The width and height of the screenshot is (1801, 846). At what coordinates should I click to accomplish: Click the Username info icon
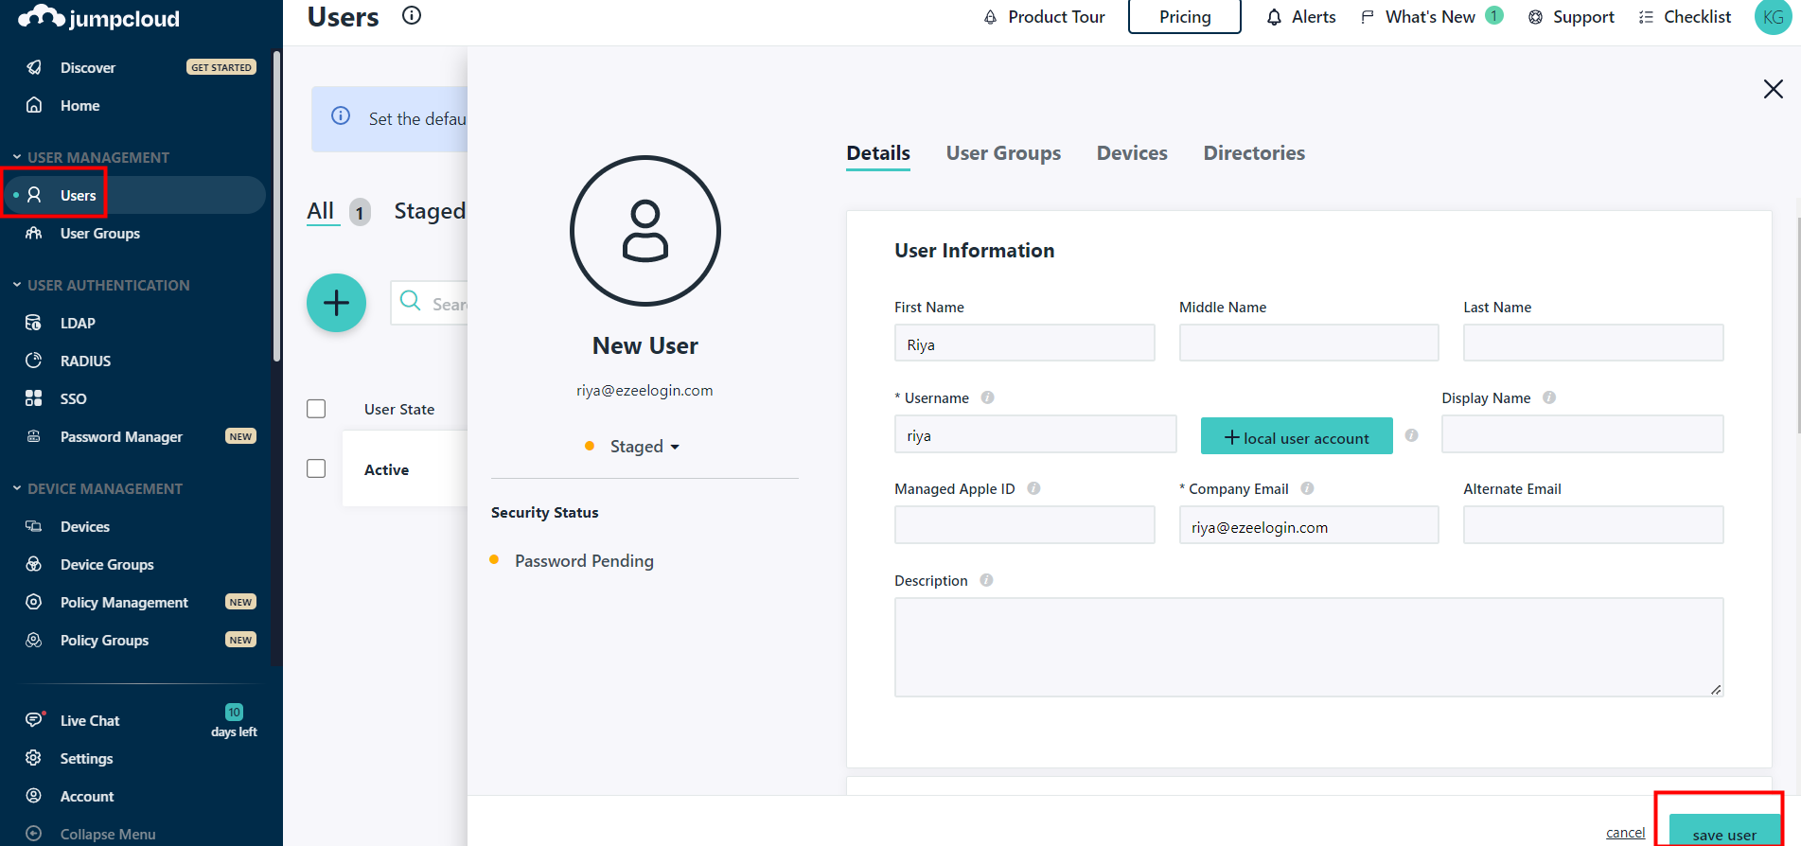click(x=987, y=397)
